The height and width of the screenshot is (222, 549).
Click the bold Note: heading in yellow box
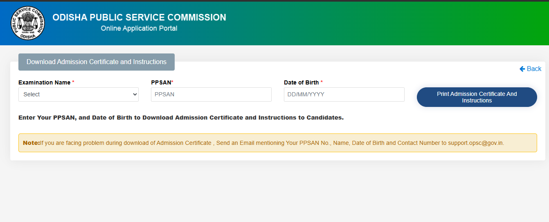[x=31, y=143]
